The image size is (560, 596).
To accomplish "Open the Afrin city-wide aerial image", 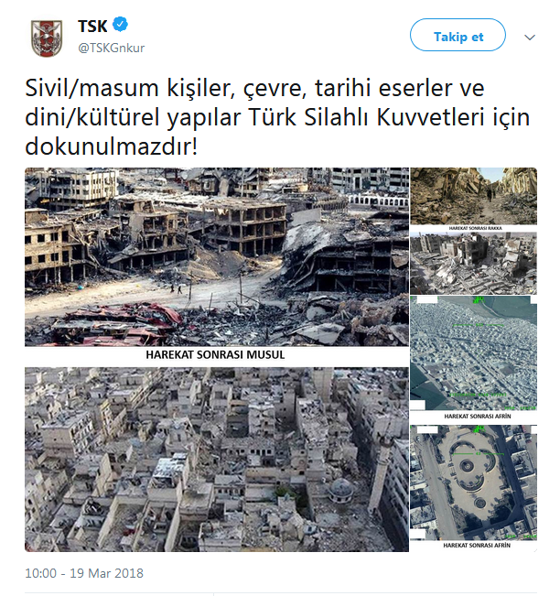I will point(473,352).
